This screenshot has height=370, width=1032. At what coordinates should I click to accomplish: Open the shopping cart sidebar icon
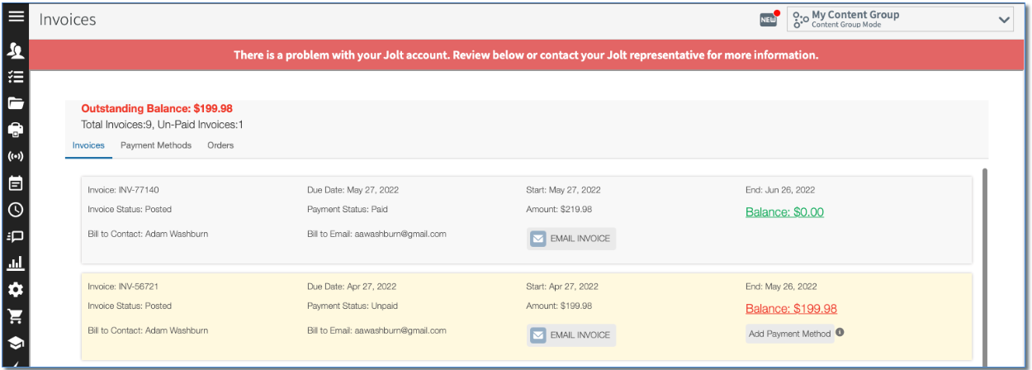tap(16, 316)
